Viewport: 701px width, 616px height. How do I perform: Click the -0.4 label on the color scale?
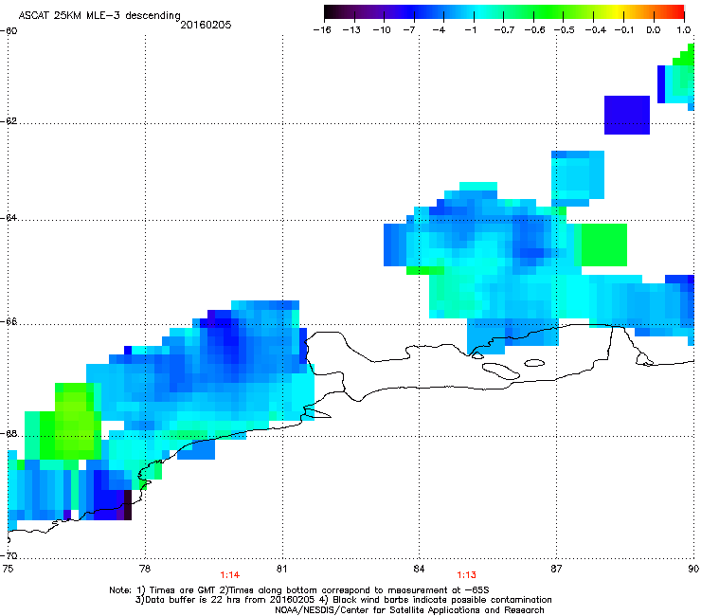[x=596, y=30]
